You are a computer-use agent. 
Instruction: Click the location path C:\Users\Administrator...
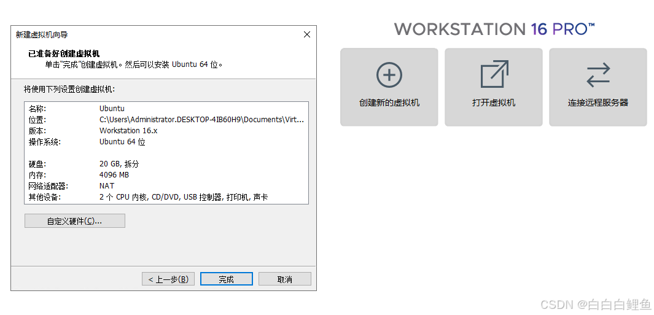(x=201, y=120)
